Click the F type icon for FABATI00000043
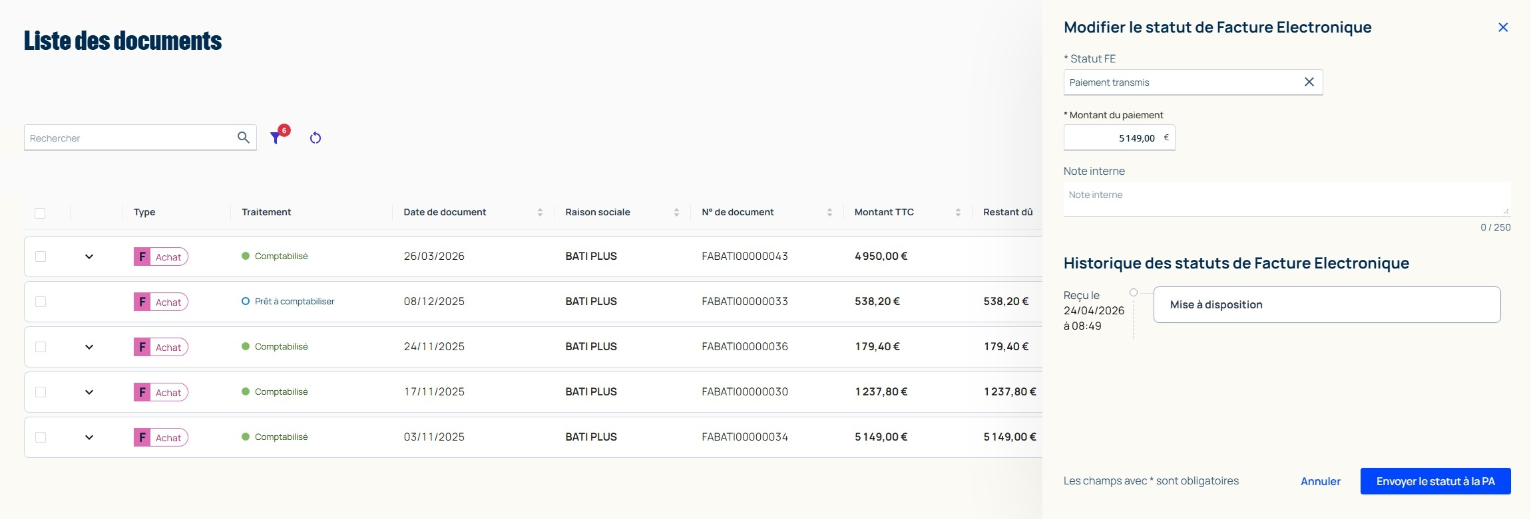1531x519 pixels. tap(142, 257)
